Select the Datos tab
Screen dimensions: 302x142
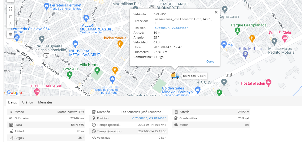click(x=12, y=102)
